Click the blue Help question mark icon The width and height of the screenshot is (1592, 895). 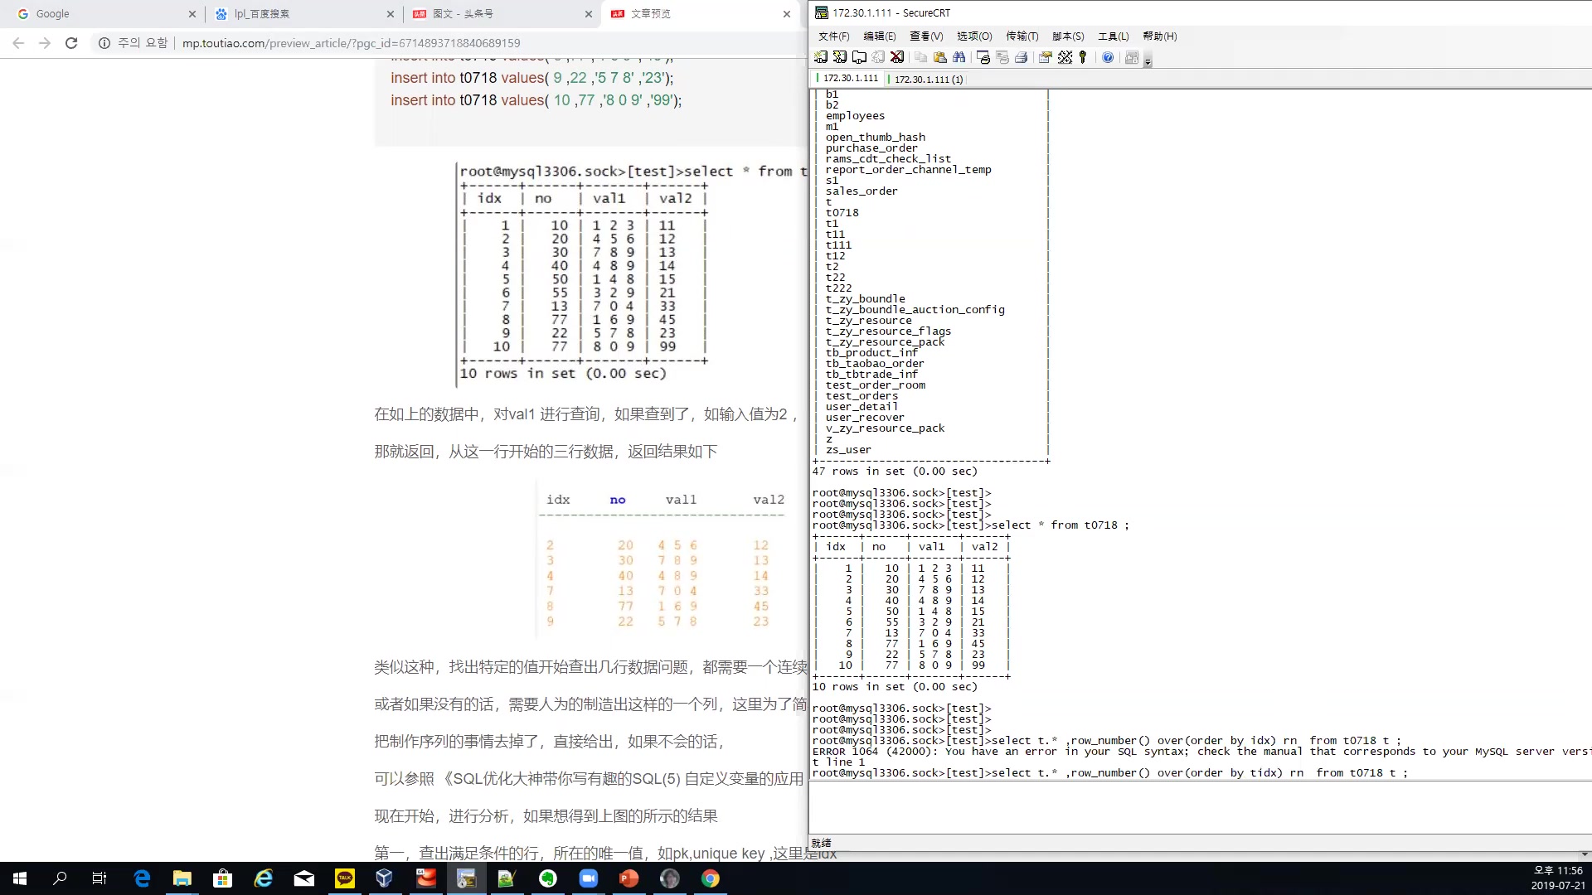(x=1108, y=57)
